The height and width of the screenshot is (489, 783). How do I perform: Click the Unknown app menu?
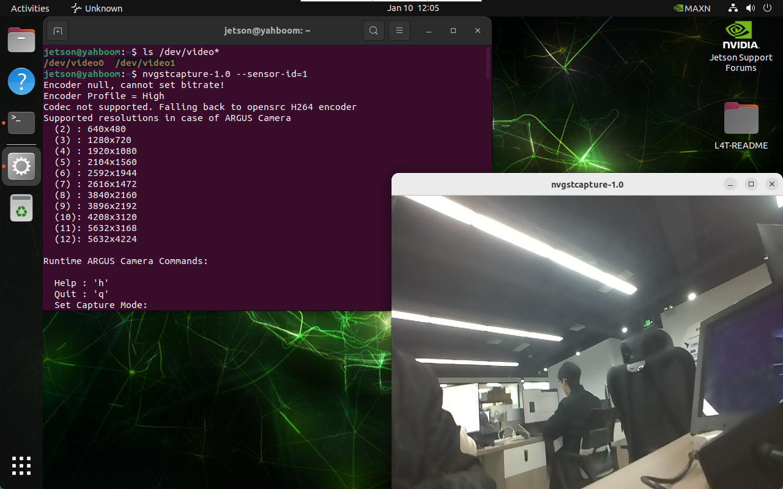[x=97, y=9]
